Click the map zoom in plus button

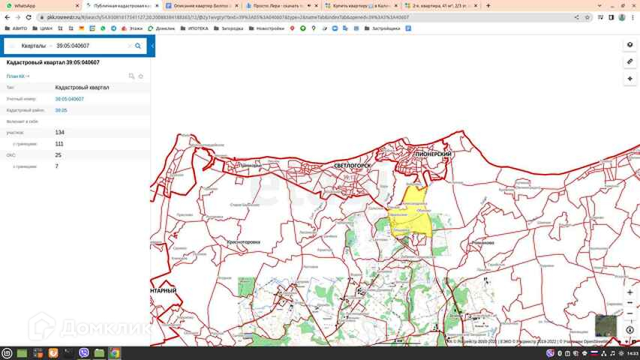[629, 292]
